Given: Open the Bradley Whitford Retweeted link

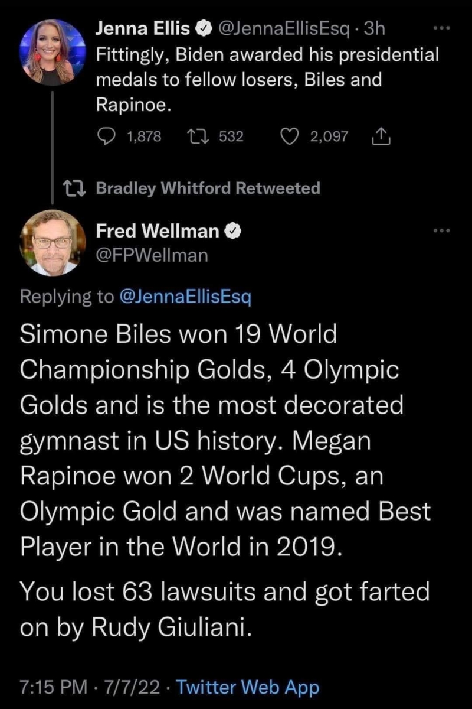Looking at the screenshot, I should [208, 188].
